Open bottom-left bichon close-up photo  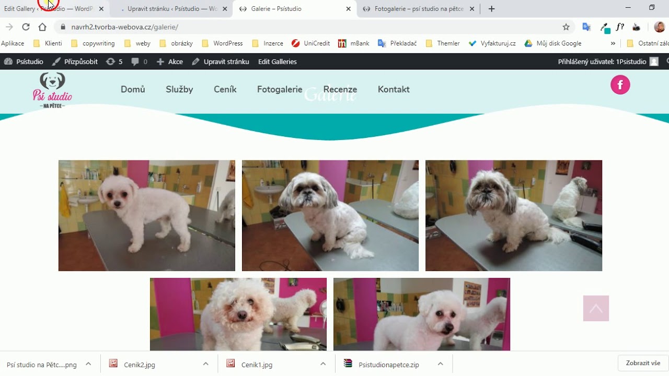pyautogui.click(x=238, y=314)
